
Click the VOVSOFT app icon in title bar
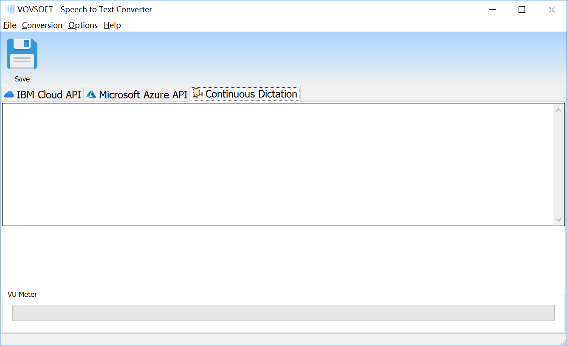[10, 9]
